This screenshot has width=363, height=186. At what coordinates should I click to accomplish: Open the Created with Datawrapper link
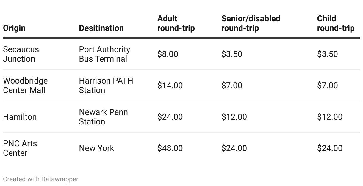[x=41, y=179]
